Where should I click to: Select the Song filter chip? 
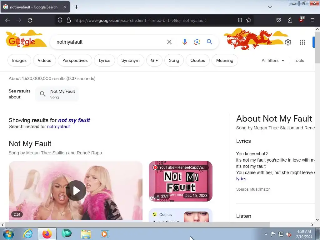tap(174, 60)
